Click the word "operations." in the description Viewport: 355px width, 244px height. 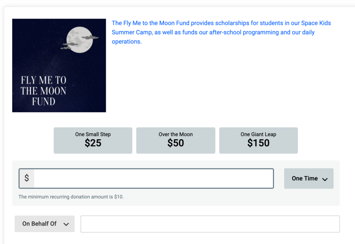pos(127,42)
